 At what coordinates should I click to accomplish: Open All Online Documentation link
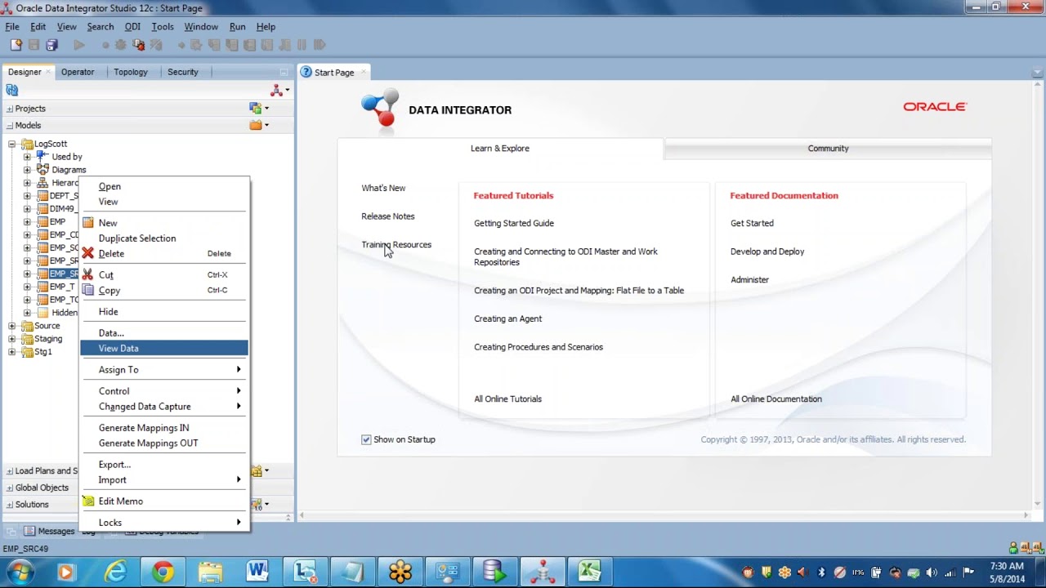pyautogui.click(x=776, y=399)
